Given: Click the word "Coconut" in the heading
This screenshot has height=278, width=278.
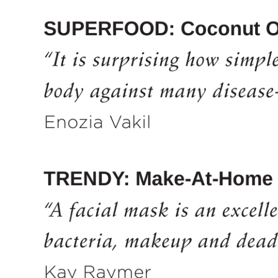Looking at the screenshot, I should [x=220, y=29].
